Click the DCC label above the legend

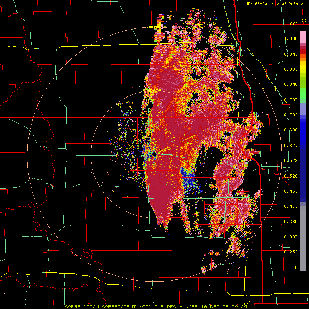pyautogui.click(x=301, y=21)
